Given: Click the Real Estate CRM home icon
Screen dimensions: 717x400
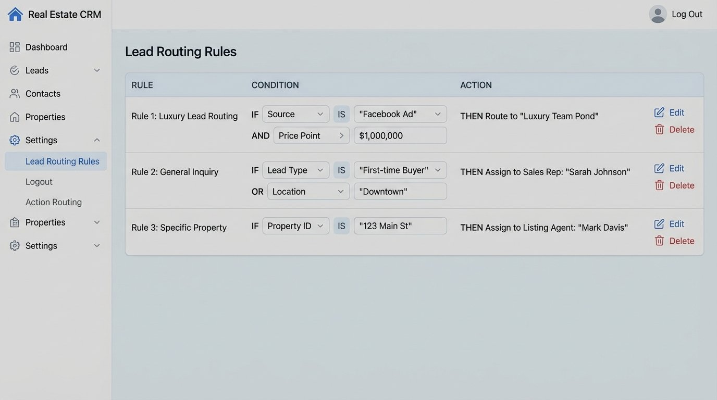Looking at the screenshot, I should click(x=15, y=14).
